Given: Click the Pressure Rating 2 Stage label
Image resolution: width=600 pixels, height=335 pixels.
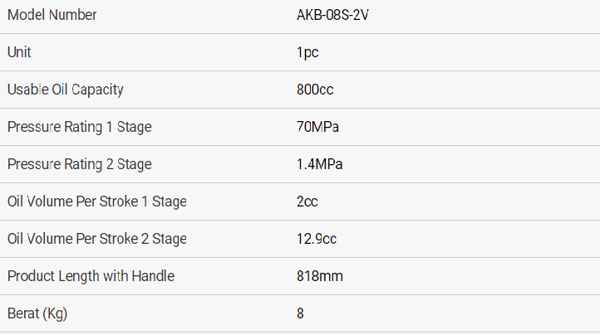Looking at the screenshot, I should click(79, 164).
